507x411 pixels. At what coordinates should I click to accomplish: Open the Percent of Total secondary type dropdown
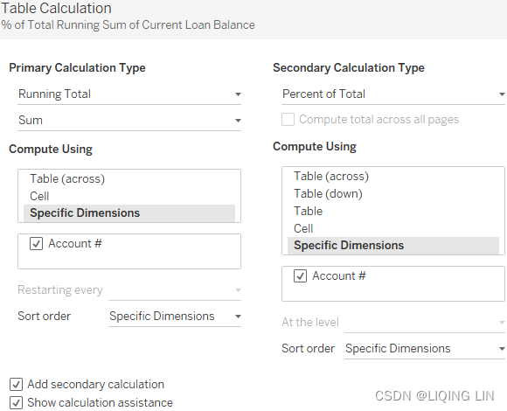tap(393, 94)
